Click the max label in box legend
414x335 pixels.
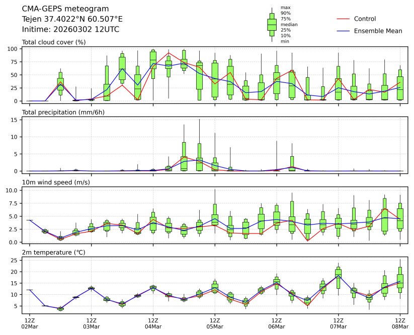click(285, 8)
